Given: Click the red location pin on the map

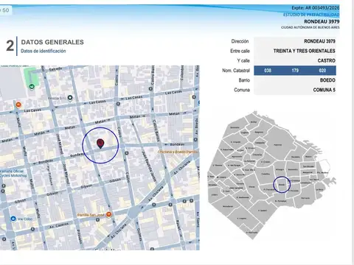Looking at the screenshot, I should coord(100,144).
